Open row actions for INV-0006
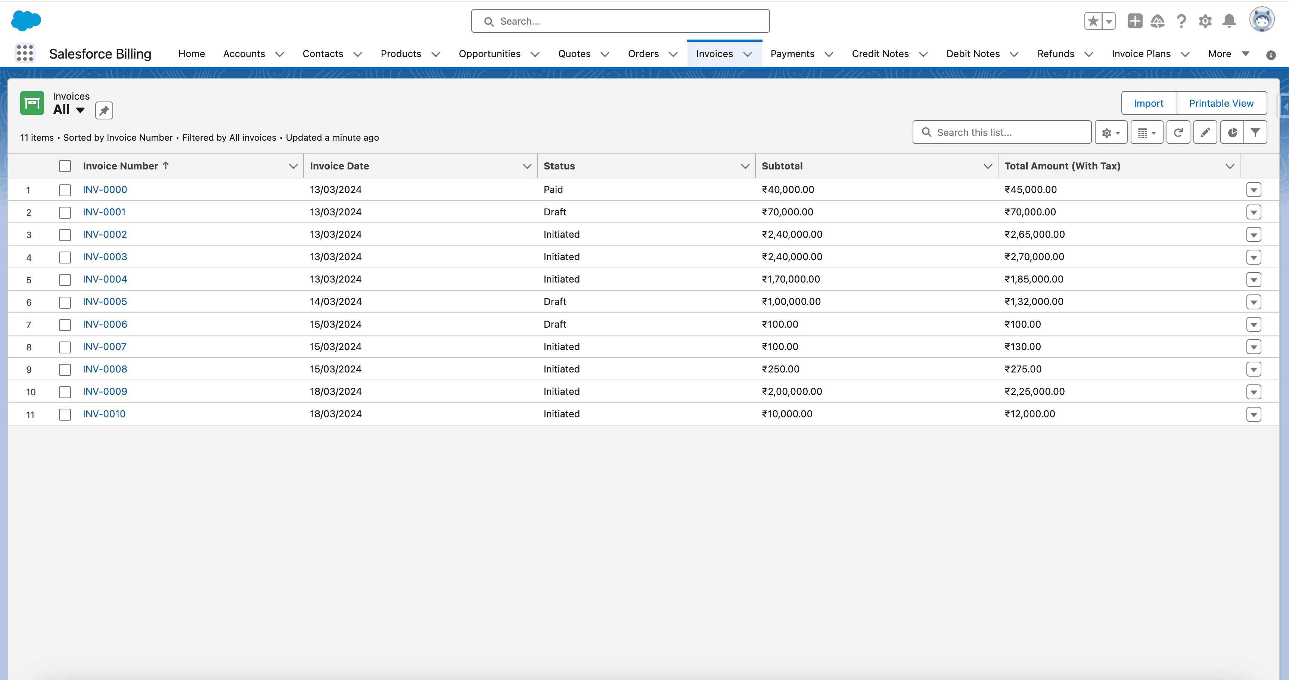The width and height of the screenshot is (1289, 680). pyautogui.click(x=1254, y=324)
